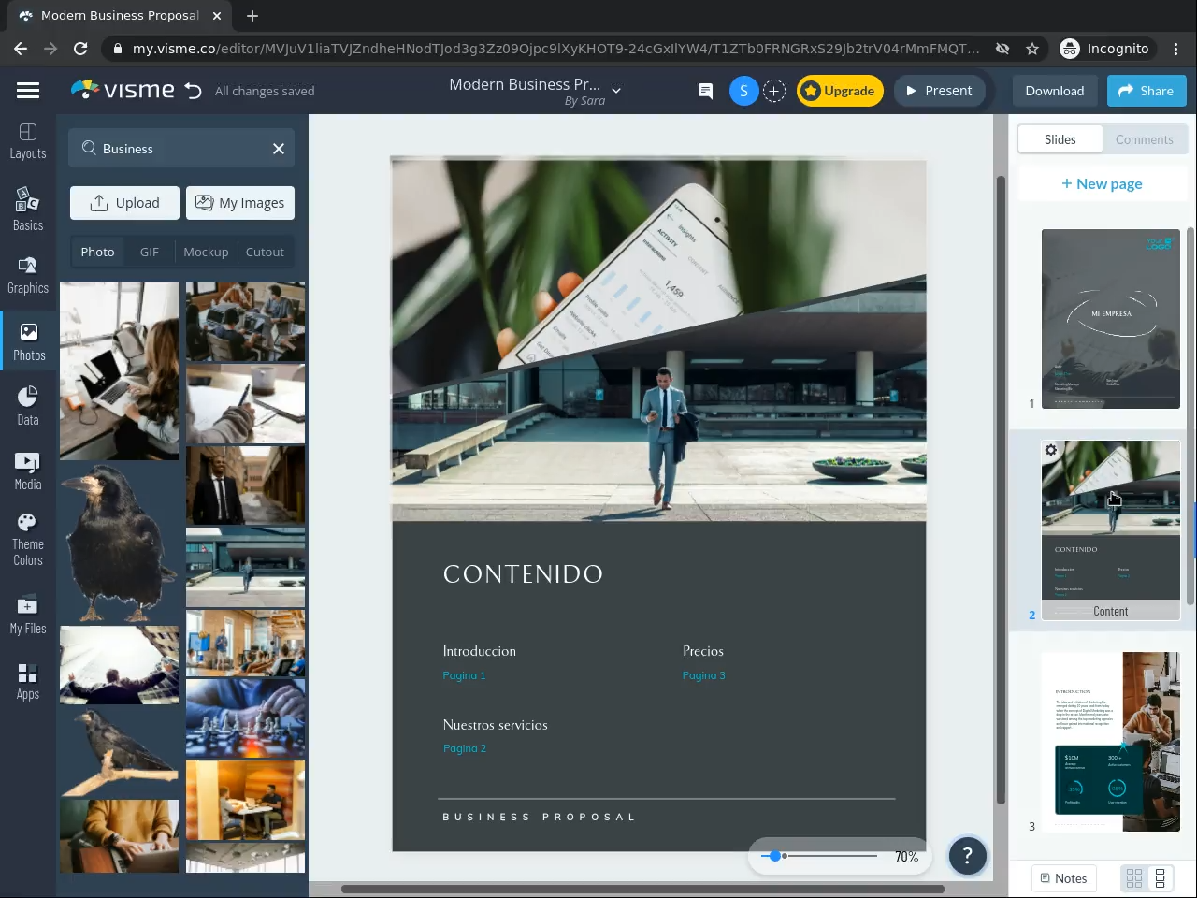The image size is (1197, 898).
Task: Open the Notes panel
Action: [1063, 878]
